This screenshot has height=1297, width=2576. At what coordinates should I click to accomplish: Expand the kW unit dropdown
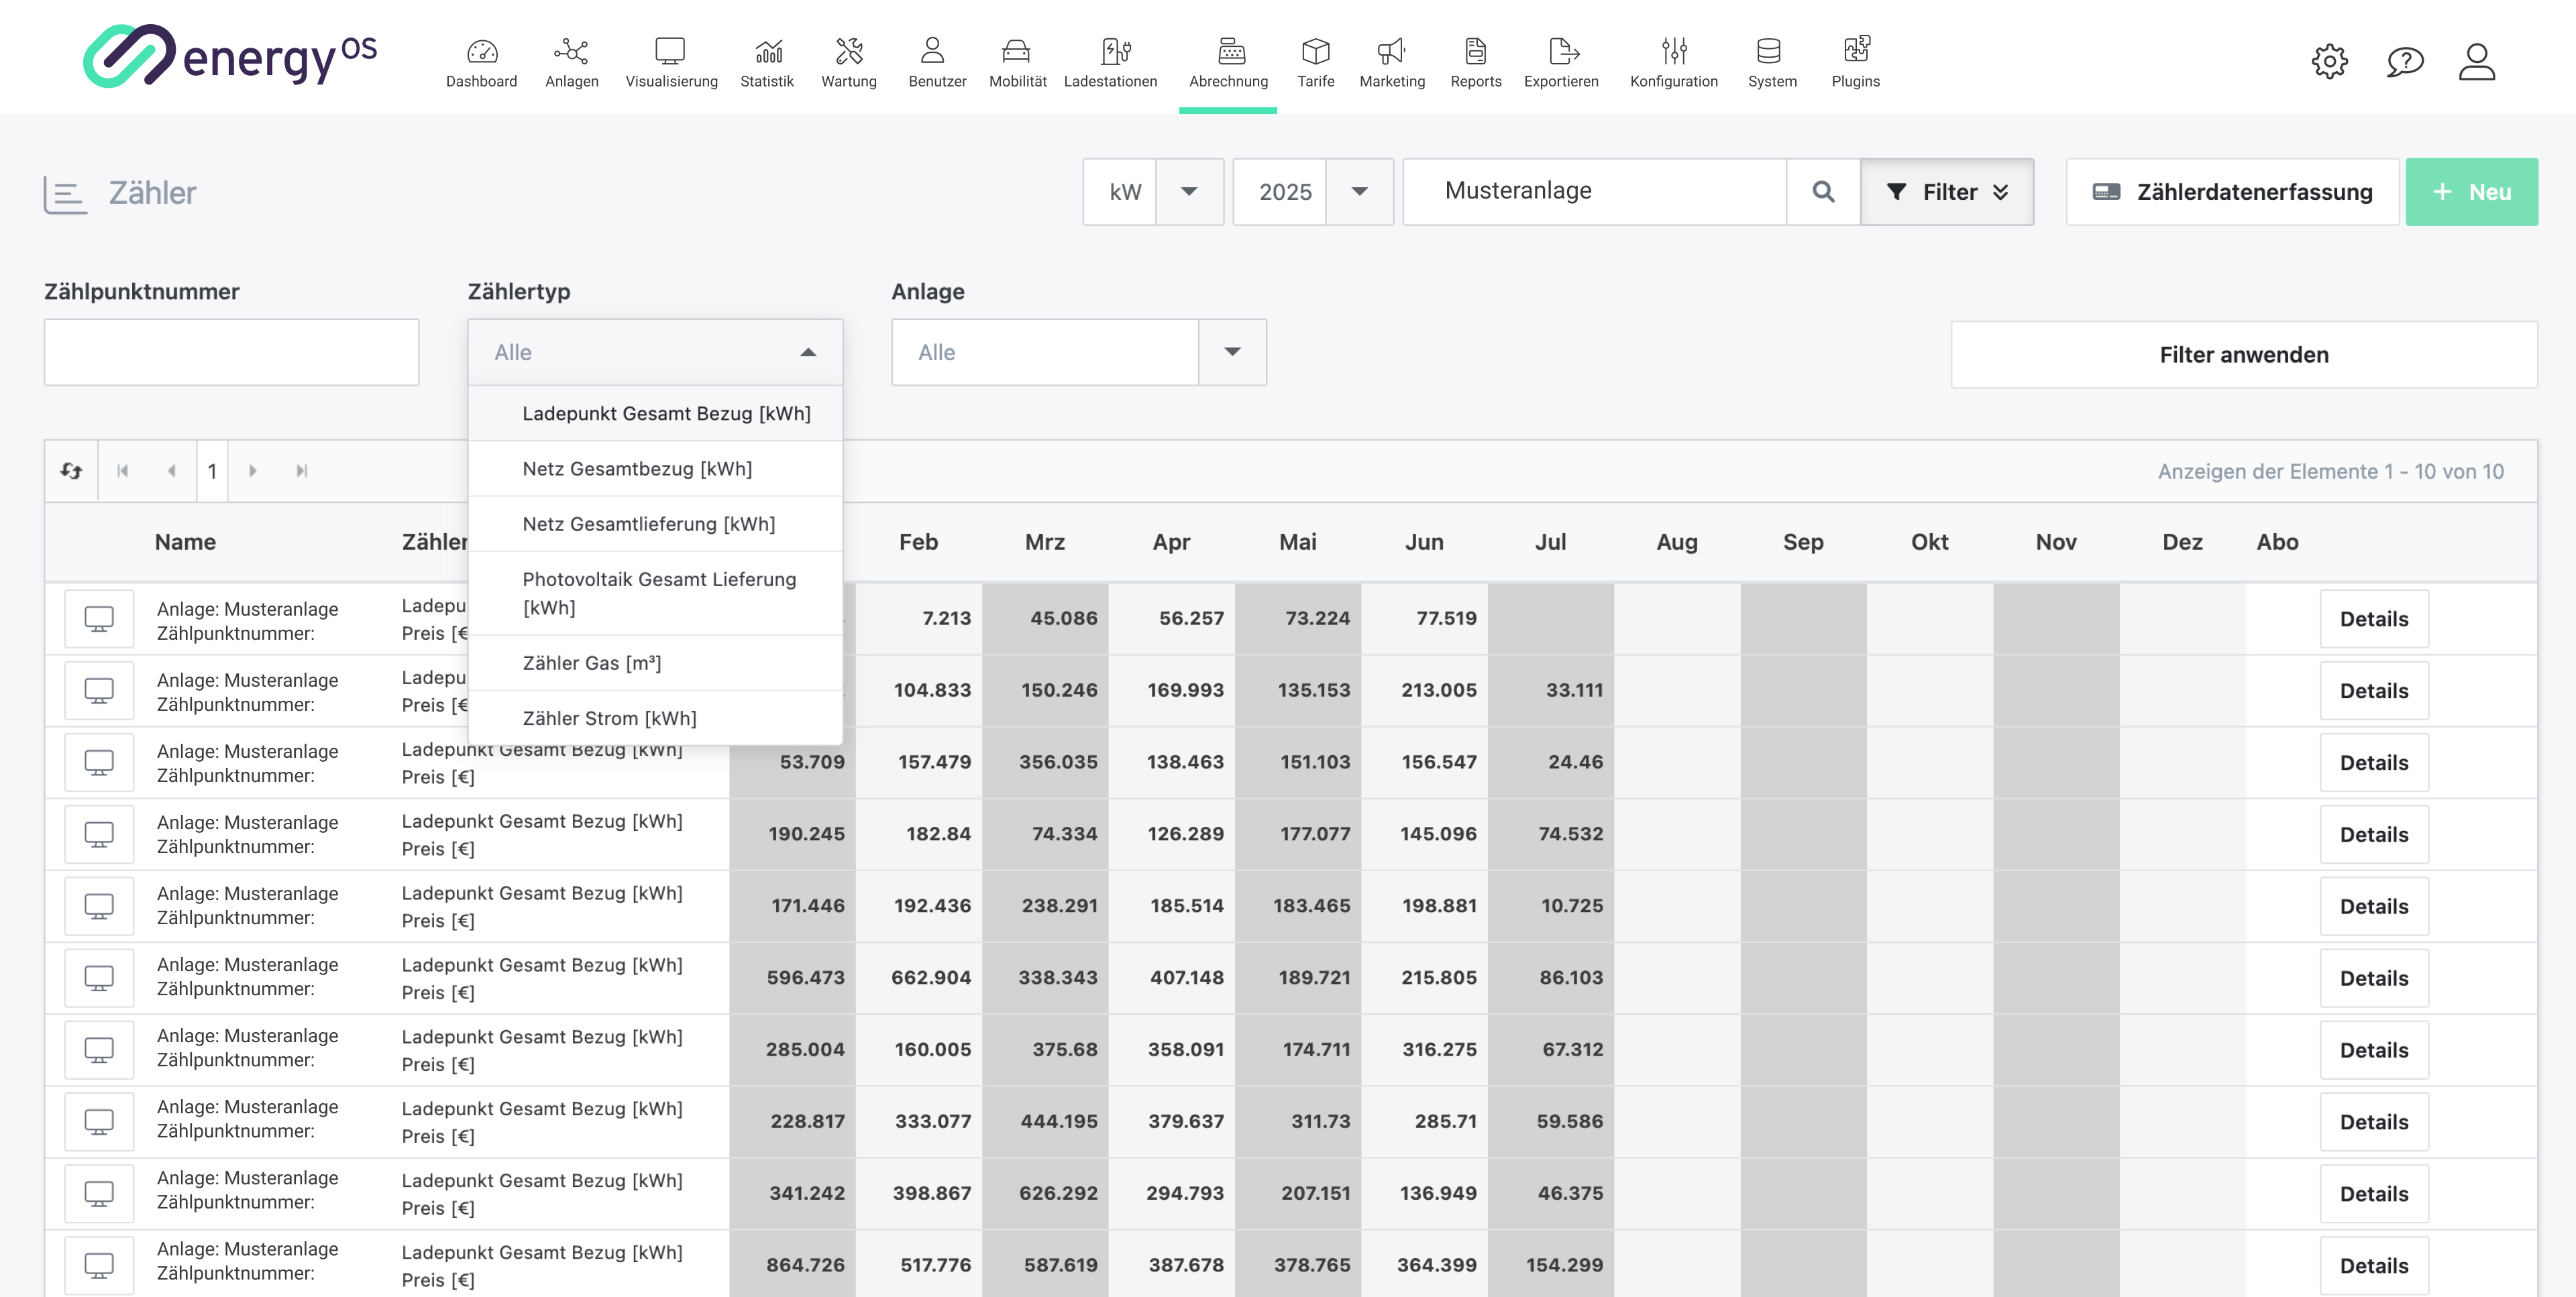[x=1189, y=191]
